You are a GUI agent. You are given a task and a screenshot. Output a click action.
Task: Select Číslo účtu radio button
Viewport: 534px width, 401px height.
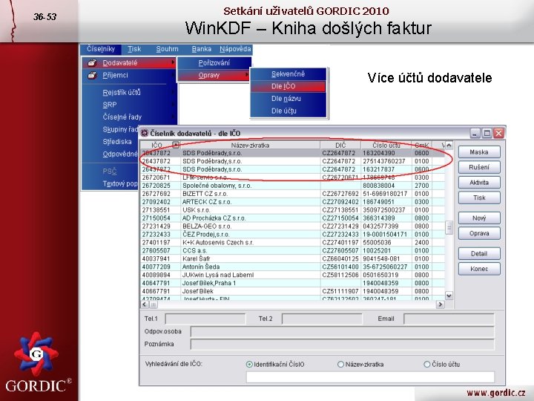tap(427, 364)
